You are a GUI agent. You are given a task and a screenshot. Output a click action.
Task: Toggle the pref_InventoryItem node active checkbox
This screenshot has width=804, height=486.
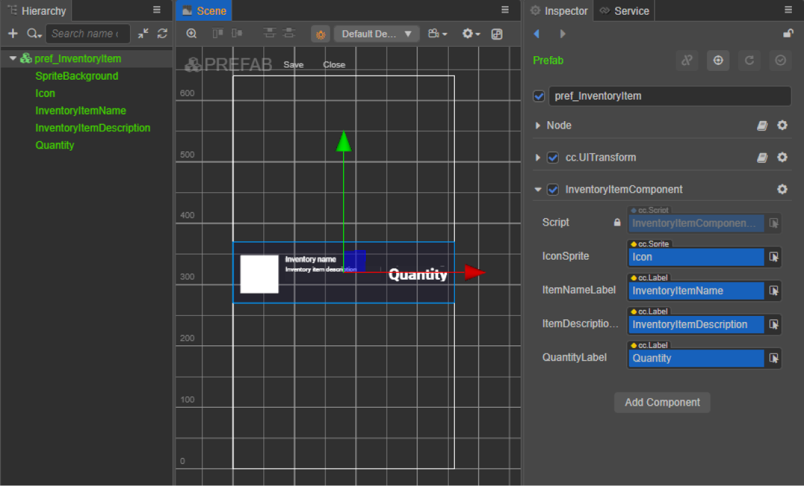click(x=539, y=96)
